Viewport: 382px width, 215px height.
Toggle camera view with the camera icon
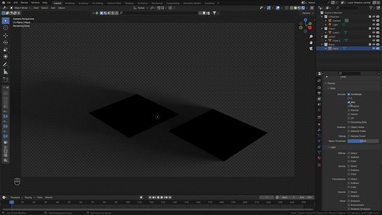coord(311,48)
